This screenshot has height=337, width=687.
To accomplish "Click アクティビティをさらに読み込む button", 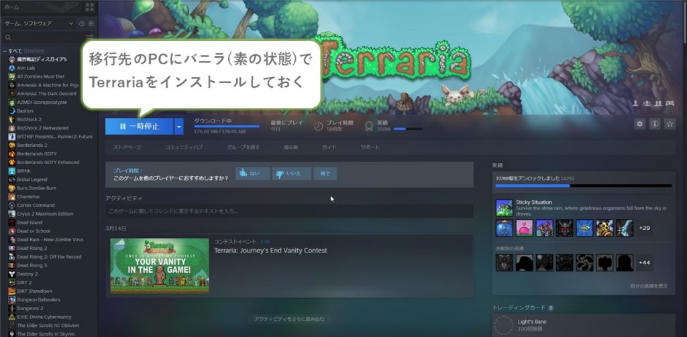I will pos(289,319).
